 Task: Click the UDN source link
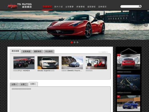103,52
